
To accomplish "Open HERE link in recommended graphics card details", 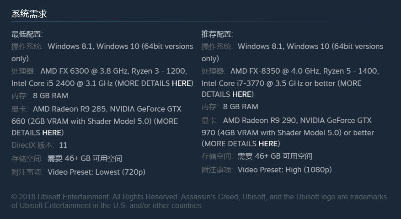I will [x=268, y=144].
